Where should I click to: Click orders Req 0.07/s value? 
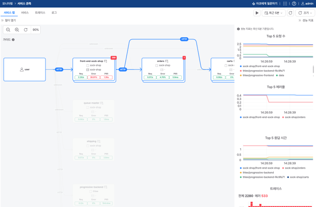[150, 77]
